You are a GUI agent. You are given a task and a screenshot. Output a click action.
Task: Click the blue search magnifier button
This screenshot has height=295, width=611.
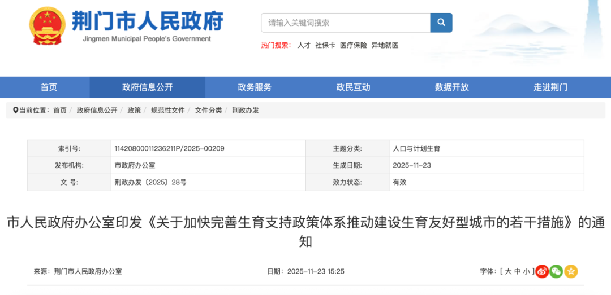(441, 23)
